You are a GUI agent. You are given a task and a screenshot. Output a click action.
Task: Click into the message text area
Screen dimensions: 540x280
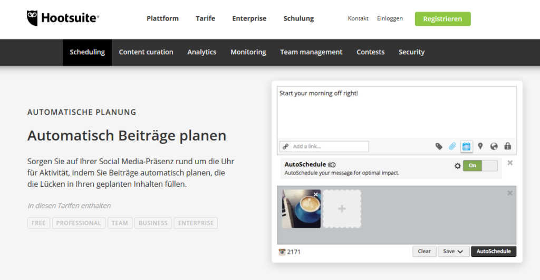coord(397,112)
